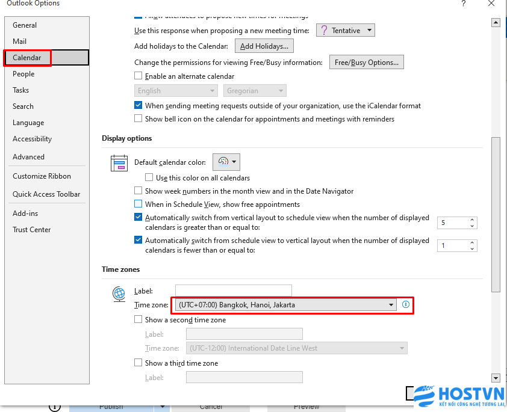Close the Outlook Options dialog

click(491, 4)
